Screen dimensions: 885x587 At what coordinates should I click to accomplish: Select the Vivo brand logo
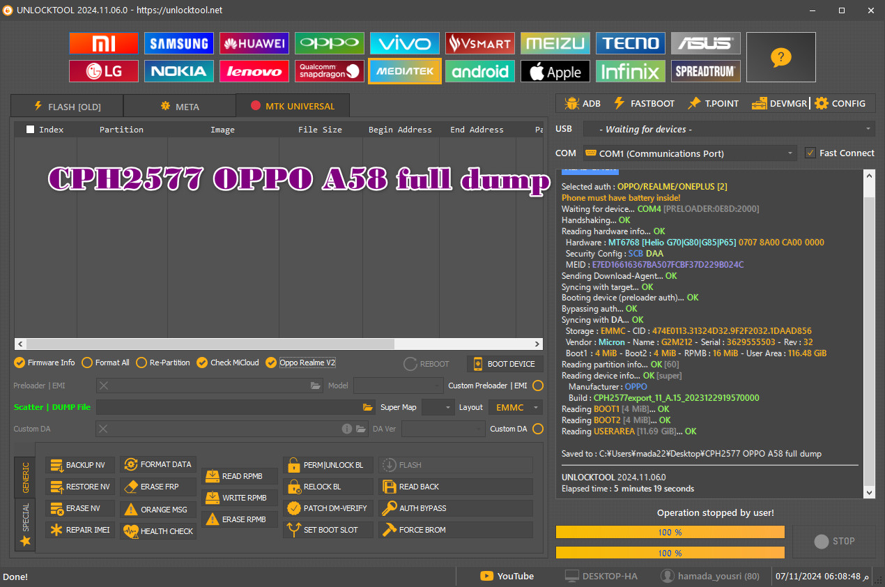coord(404,43)
